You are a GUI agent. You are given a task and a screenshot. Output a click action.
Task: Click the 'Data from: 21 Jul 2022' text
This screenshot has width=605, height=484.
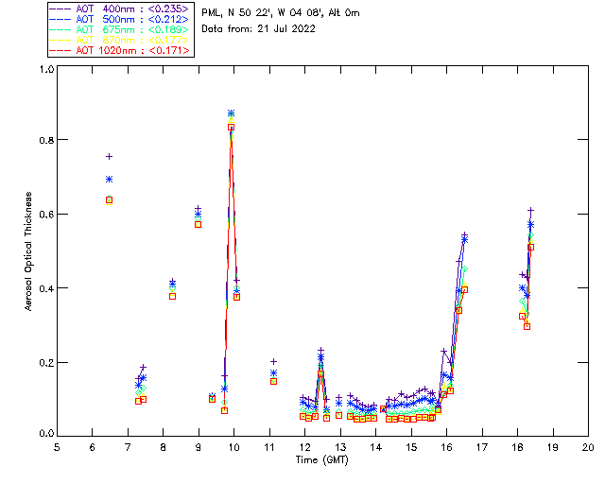pyautogui.click(x=258, y=28)
